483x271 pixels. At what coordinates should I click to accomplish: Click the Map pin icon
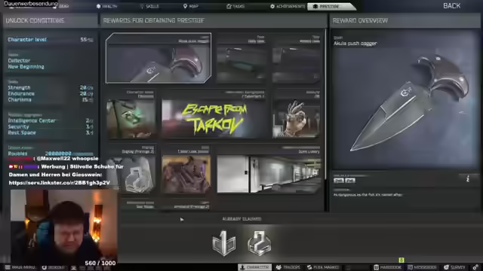185,6
